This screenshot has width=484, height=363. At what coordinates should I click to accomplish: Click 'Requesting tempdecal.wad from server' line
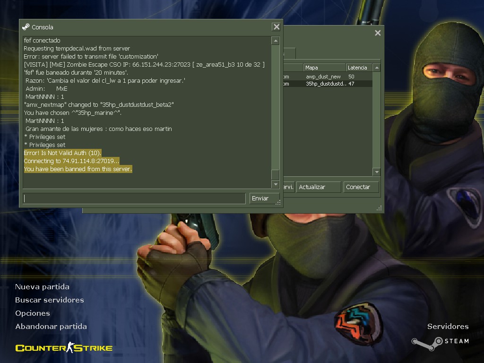[77, 49]
